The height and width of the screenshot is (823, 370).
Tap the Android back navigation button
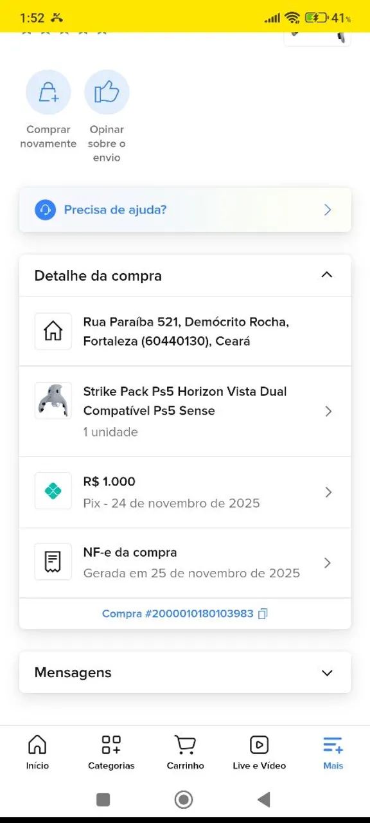point(263,799)
